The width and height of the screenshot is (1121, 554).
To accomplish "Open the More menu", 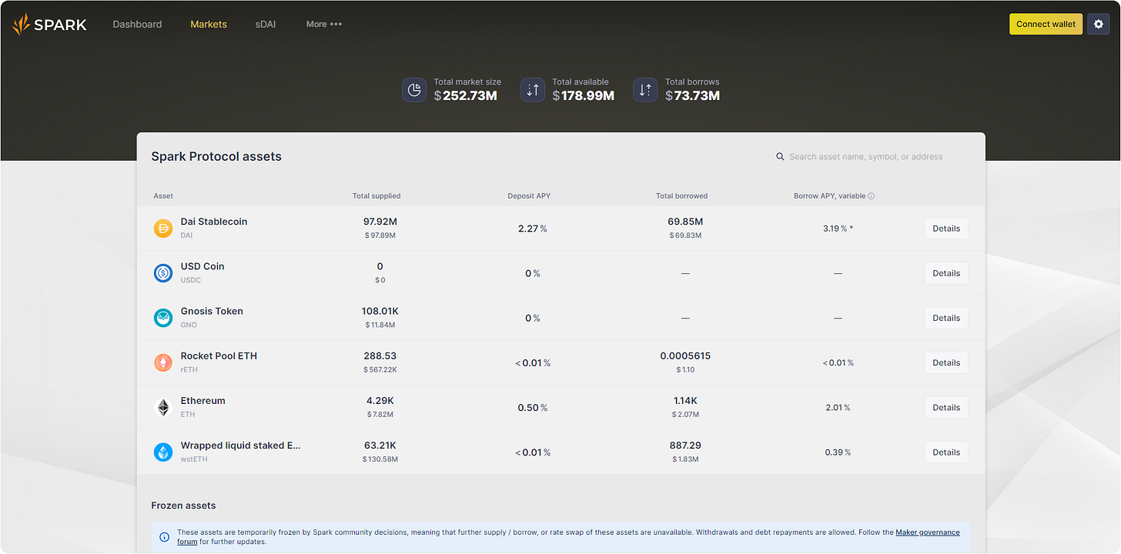I will pos(323,24).
